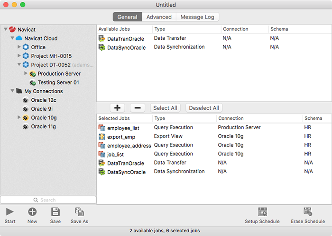The image size is (332, 236).
Task: Select the Oracle 12c tree label
Action: tap(44, 100)
